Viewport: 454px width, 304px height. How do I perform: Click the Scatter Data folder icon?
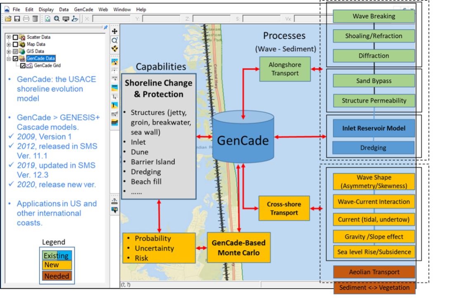[x=23, y=37]
